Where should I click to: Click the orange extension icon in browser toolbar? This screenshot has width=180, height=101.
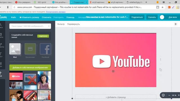click(x=169, y=7)
